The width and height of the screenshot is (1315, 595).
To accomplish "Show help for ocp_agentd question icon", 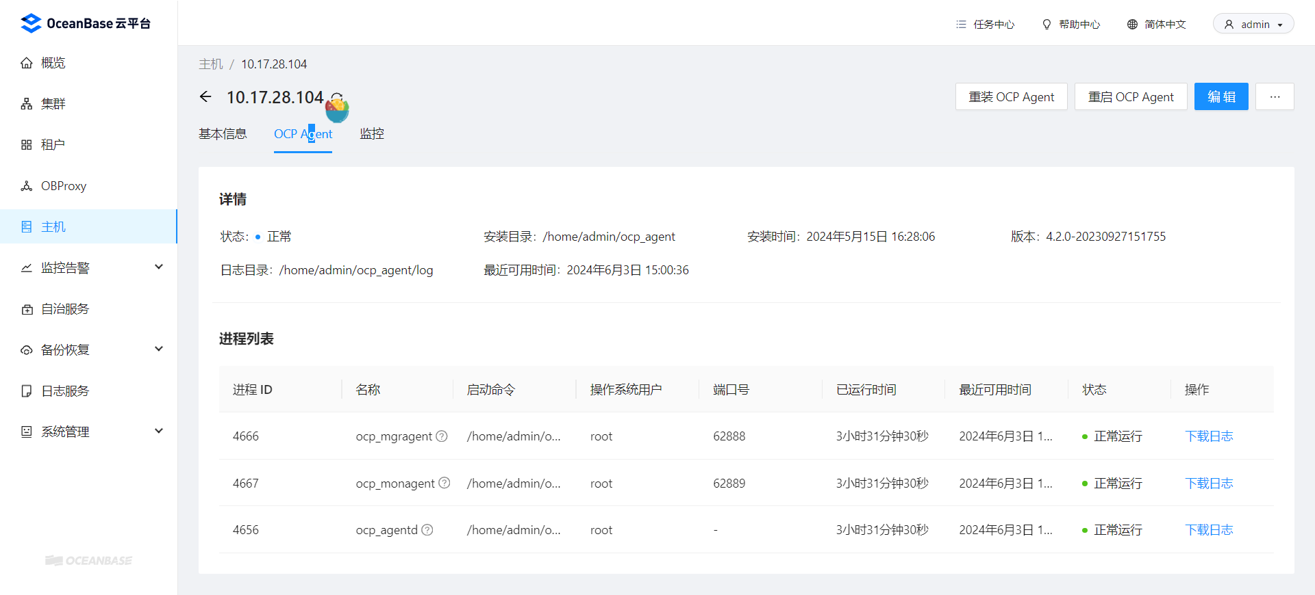I will pos(427,529).
